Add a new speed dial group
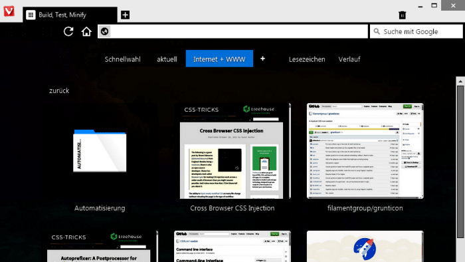This screenshot has width=465, height=262. [x=263, y=59]
